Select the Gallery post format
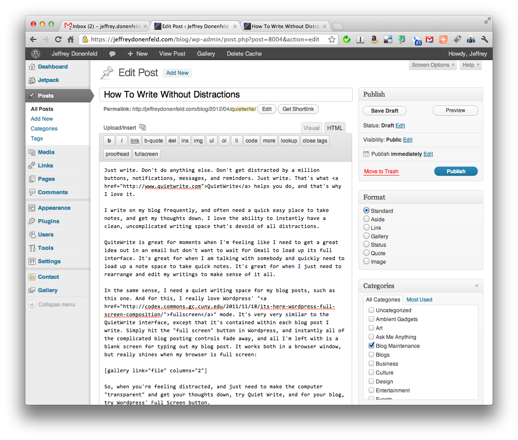Viewport: 518px width, 440px height. click(x=366, y=236)
